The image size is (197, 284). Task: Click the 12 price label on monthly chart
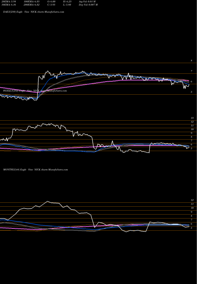(x=192, y=200)
